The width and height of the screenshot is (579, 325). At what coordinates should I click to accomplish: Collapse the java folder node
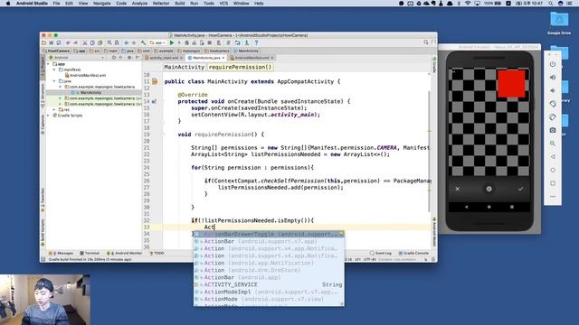click(x=54, y=81)
